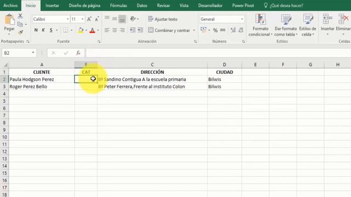This screenshot has width=351, height=197.
Task: Click the select-all corner triangle
Action: pos(5,65)
